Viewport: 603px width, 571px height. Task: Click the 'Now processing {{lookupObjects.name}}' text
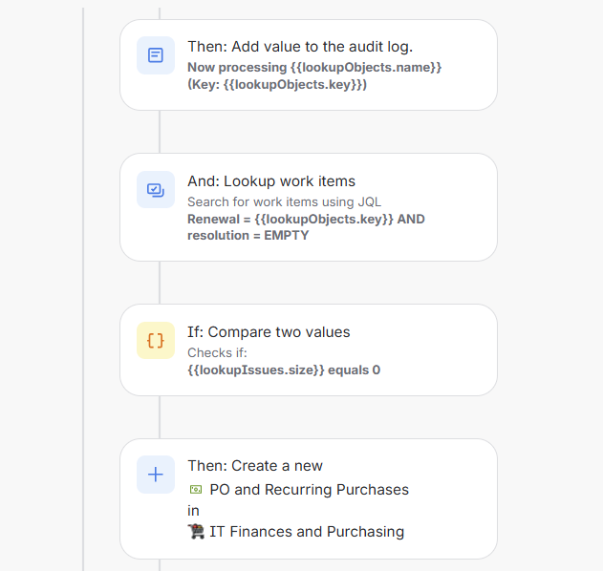click(x=314, y=68)
